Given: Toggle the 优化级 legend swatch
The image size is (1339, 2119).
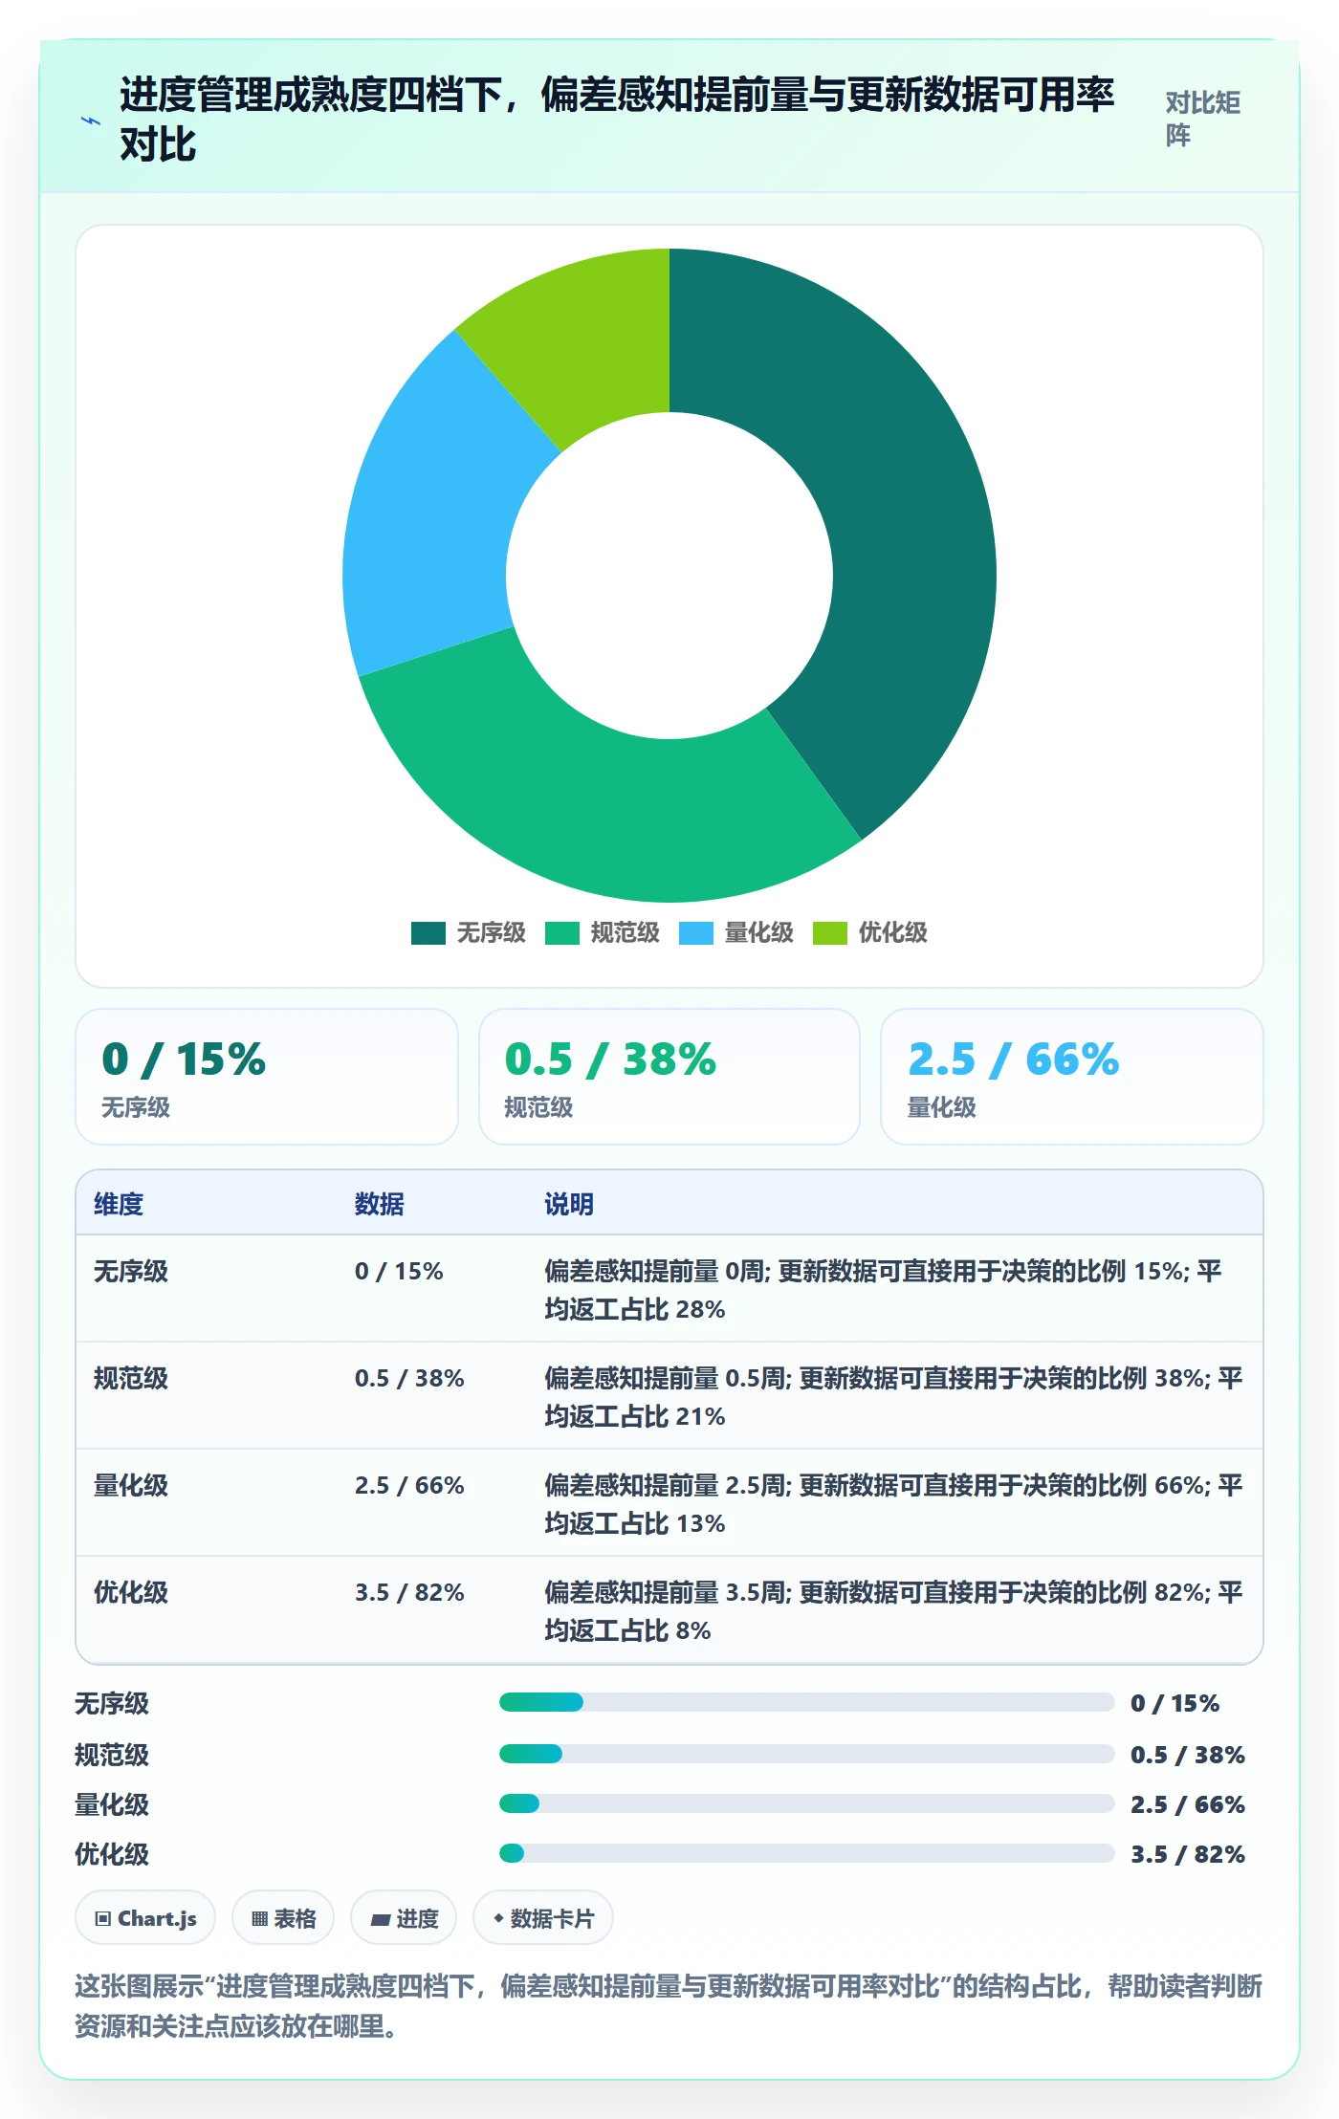Looking at the screenshot, I should coord(830,933).
